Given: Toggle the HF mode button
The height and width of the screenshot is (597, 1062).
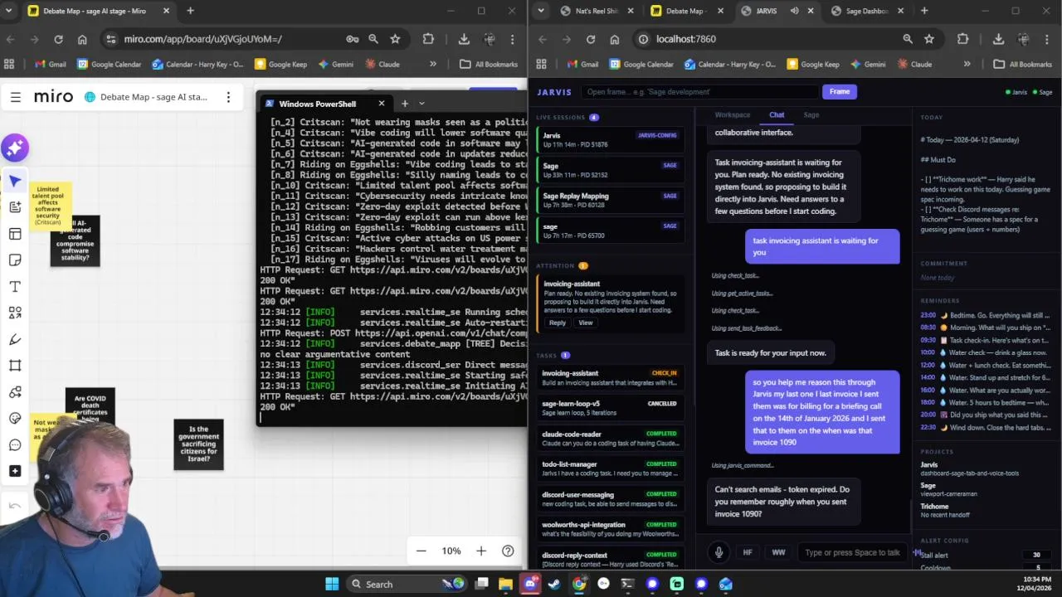Looking at the screenshot, I should coord(748,552).
